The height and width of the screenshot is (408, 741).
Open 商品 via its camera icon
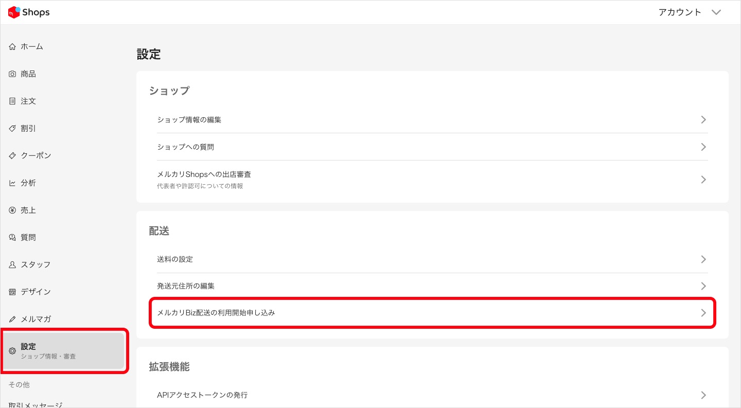click(12, 74)
